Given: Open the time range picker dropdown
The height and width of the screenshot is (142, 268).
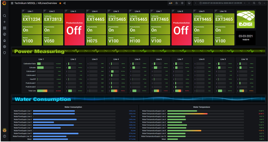Looking at the screenshot, I should coord(223,3).
